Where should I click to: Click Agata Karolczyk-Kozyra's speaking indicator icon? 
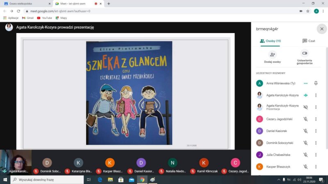[305, 95]
